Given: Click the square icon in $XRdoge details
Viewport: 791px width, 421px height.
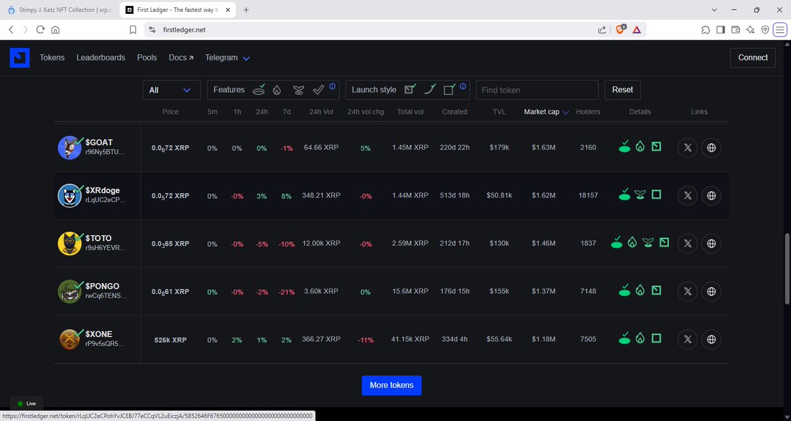Looking at the screenshot, I should (x=656, y=195).
